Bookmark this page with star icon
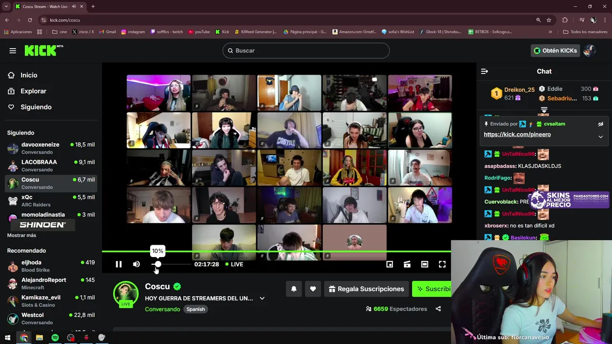Viewport: 612px width, 344px height. coord(549,20)
